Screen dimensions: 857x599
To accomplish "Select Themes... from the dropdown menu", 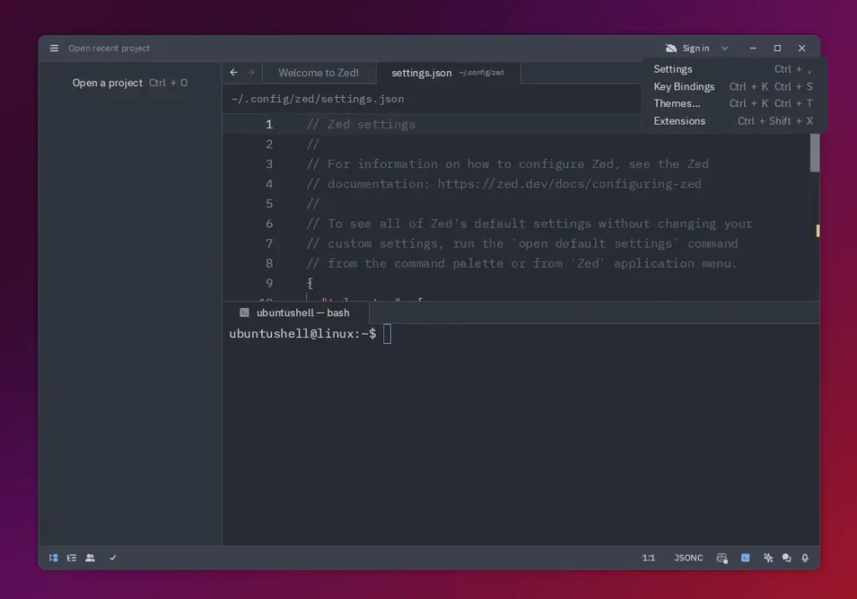I will coord(677,104).
